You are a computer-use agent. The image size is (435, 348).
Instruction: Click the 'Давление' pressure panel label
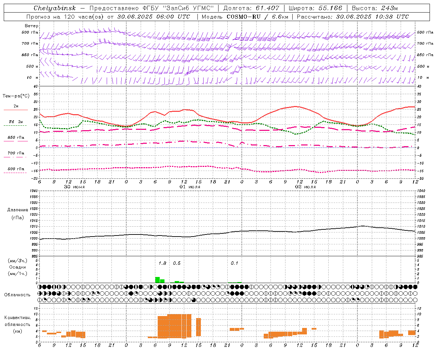coord(18,210)
